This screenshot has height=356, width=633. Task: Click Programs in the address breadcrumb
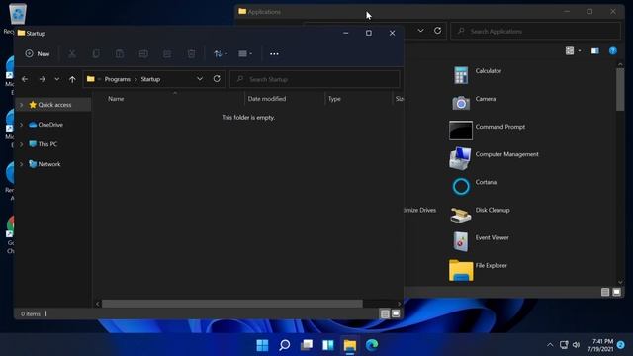pyautogui.click(x=117, y=79)
